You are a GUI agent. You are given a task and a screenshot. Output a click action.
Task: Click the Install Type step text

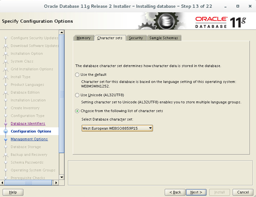pos(20,77)
